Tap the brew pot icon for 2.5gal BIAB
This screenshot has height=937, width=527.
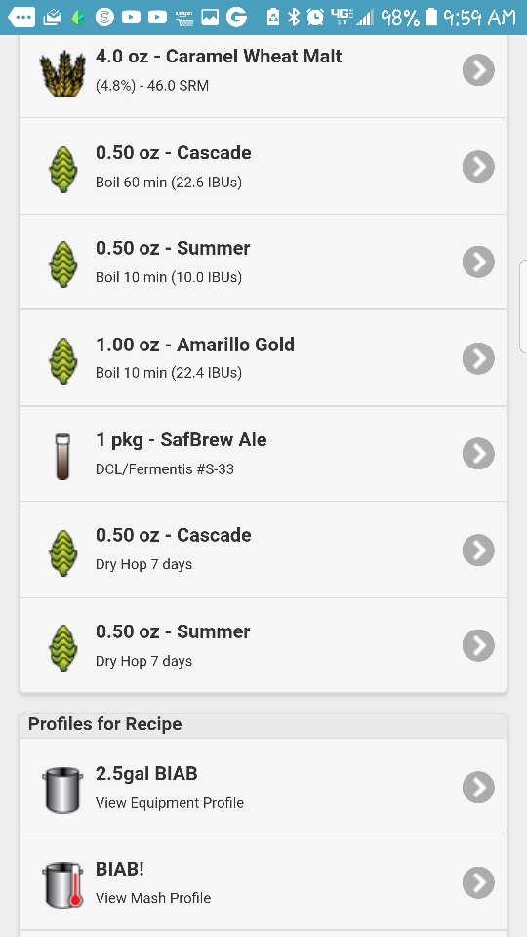(62, 790)
